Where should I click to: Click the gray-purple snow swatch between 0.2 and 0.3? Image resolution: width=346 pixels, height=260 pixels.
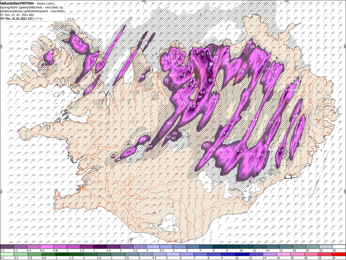pyautogui.click(x=7, y=246)
